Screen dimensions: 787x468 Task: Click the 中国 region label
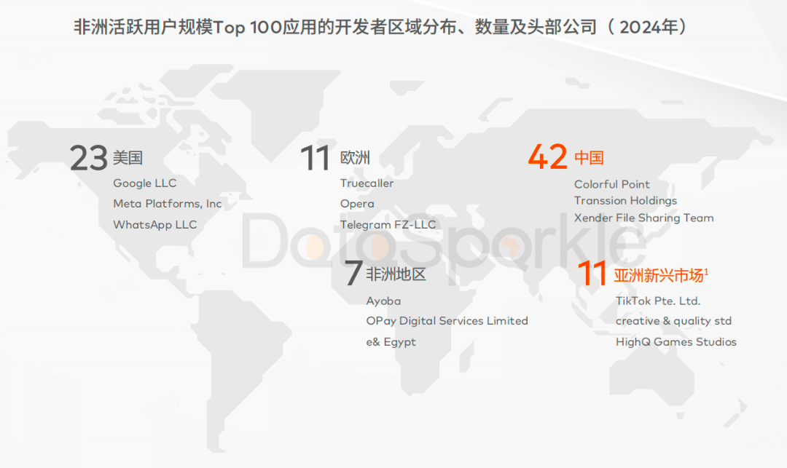[589, 158]
